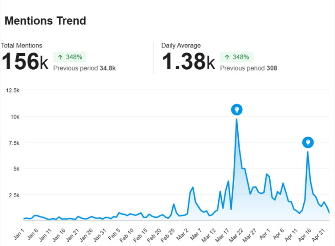
Task: Click the up arrow in Daily Average badge
Action: 227,57
